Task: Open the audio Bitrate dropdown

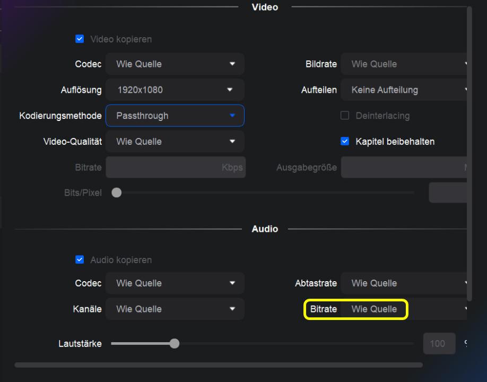Action: [404, 309]
